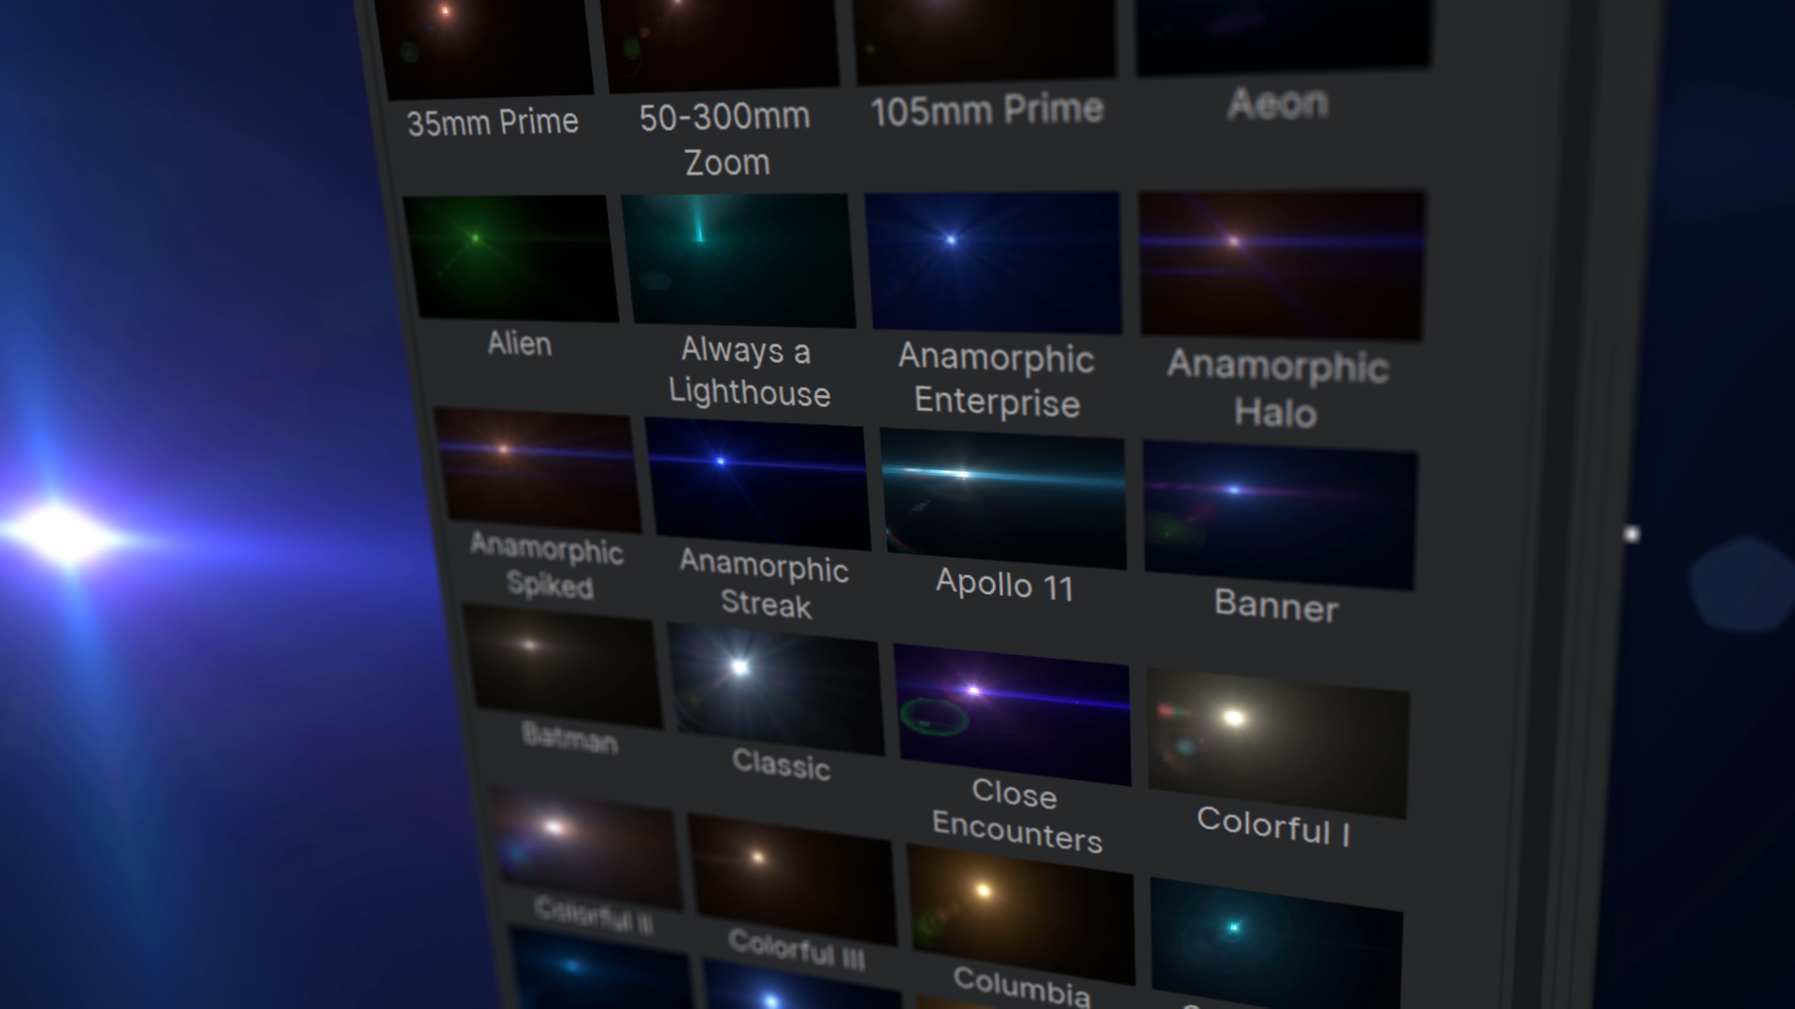This screenshot has width=1795, height=1009.
Task: Pick the Aeon flare thumbnail
Action: click(1283, 36)
